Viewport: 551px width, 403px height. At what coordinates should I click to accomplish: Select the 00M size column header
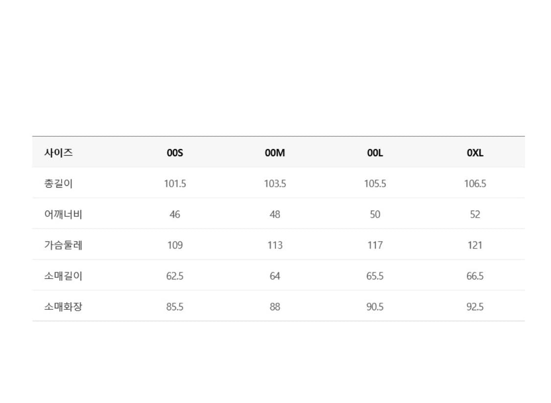(x=275, y=152)
